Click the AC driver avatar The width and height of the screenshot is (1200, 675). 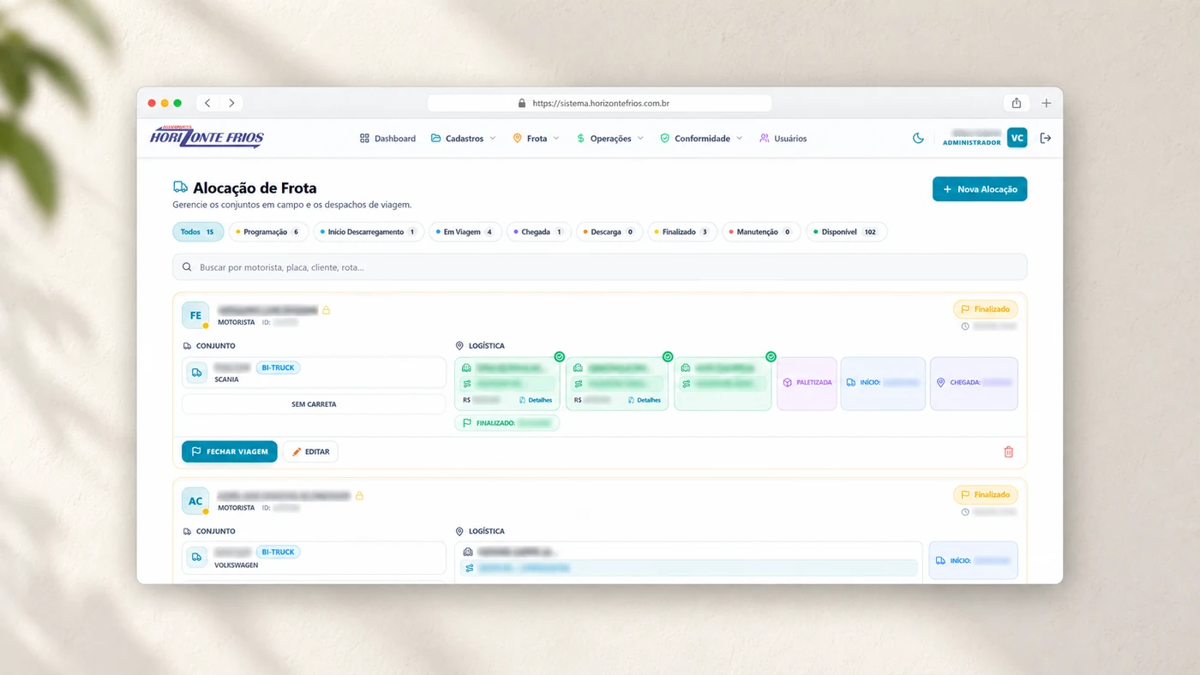pos(195,501)
